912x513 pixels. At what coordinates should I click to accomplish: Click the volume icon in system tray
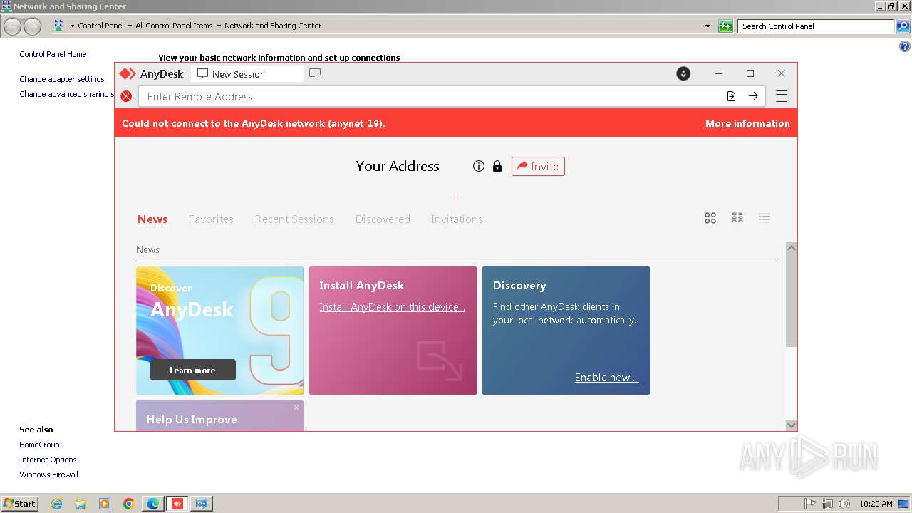coord(844,504)
